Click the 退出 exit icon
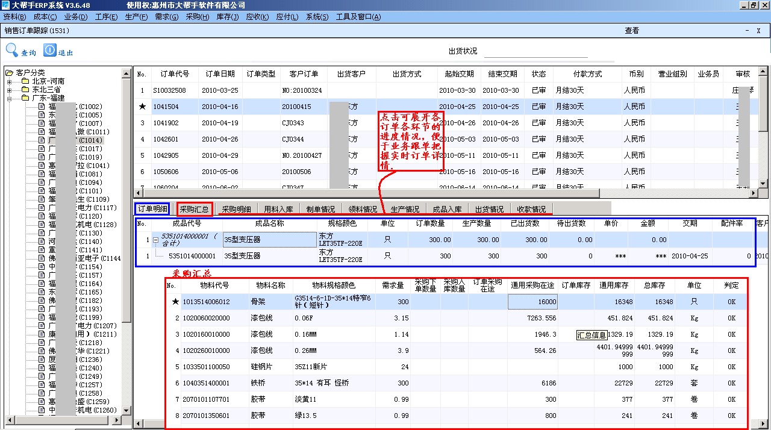The image size is (771, 430). coord(50,51)
